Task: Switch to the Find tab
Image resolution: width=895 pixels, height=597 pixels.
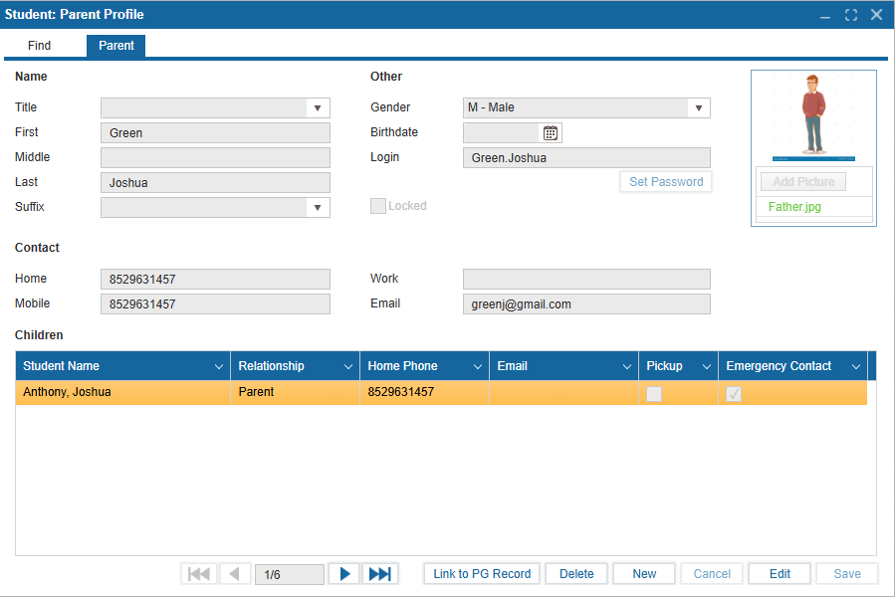Action: [x=40, y=46]
